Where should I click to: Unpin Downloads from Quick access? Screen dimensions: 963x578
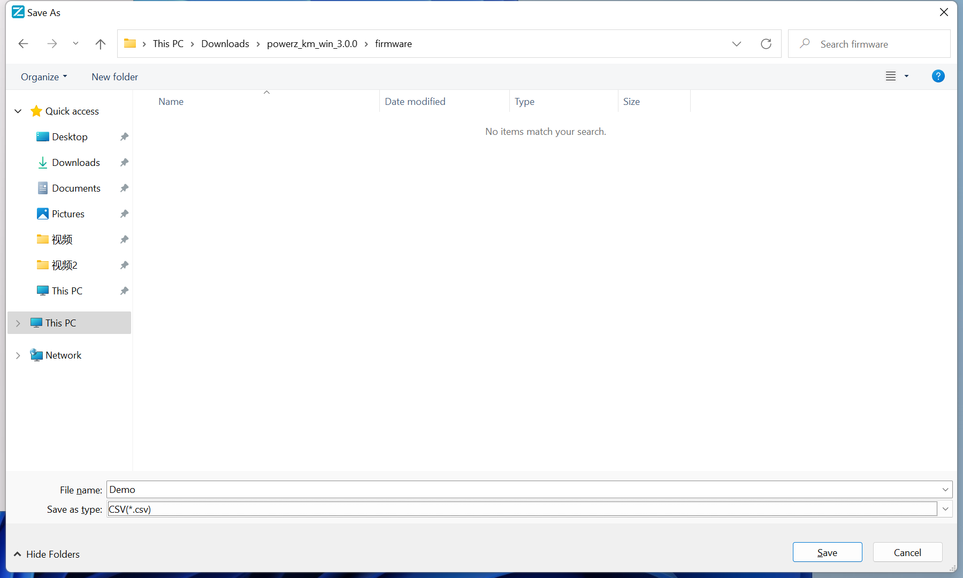[x=124, y=162]
